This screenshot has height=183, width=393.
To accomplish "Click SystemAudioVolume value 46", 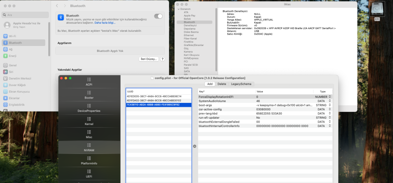I will pyautogui.click(x=258, y=101).
